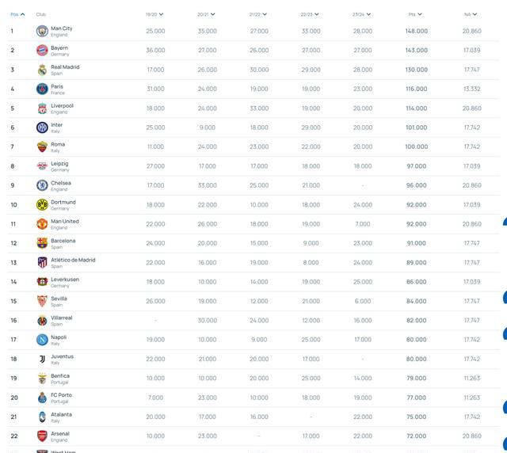Screen dimensions: 507x453
Task: Sort table by Pos column
Action: pos(17,14)
